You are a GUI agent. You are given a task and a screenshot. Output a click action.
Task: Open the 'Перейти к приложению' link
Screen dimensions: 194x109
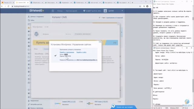[67, 52]
